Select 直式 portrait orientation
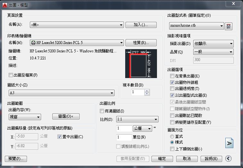This screenshot has height=168, width=243. 172,137
